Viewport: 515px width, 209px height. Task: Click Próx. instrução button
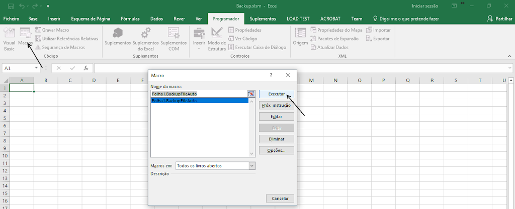277,105
